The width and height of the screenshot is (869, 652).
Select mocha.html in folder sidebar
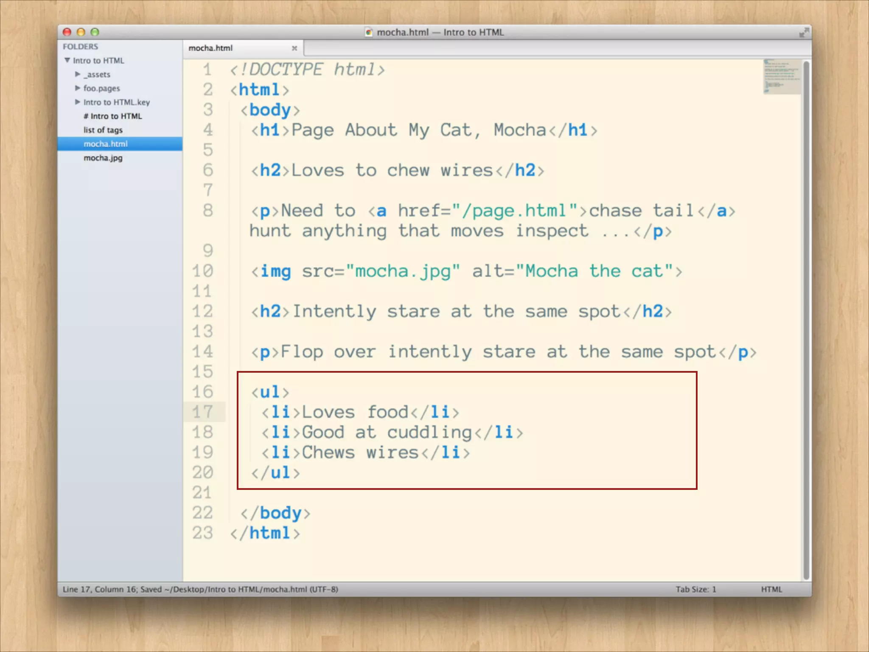coord(105,144)
